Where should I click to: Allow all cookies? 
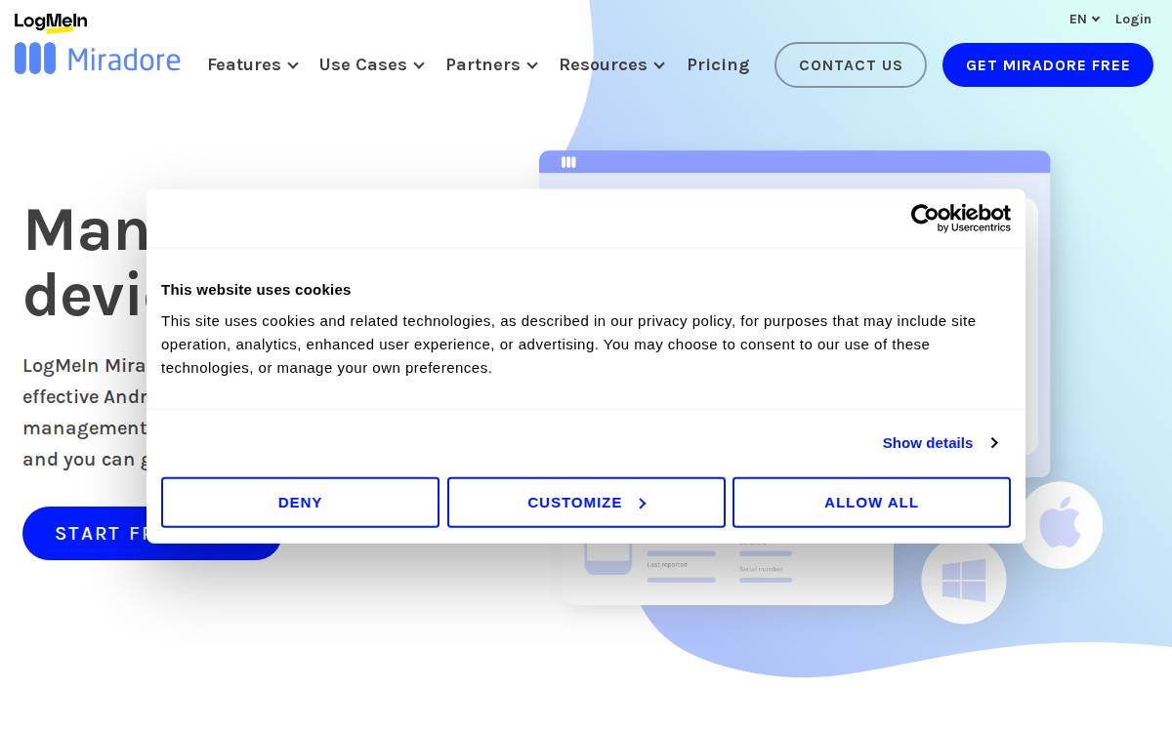(x=871, y=503)
